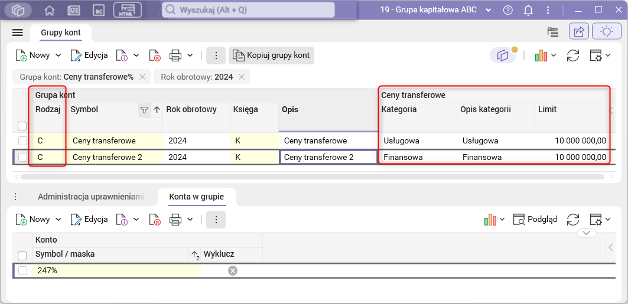
Task: Click the delete icon in lower toolbar
Action: click(x=154, y=220)
